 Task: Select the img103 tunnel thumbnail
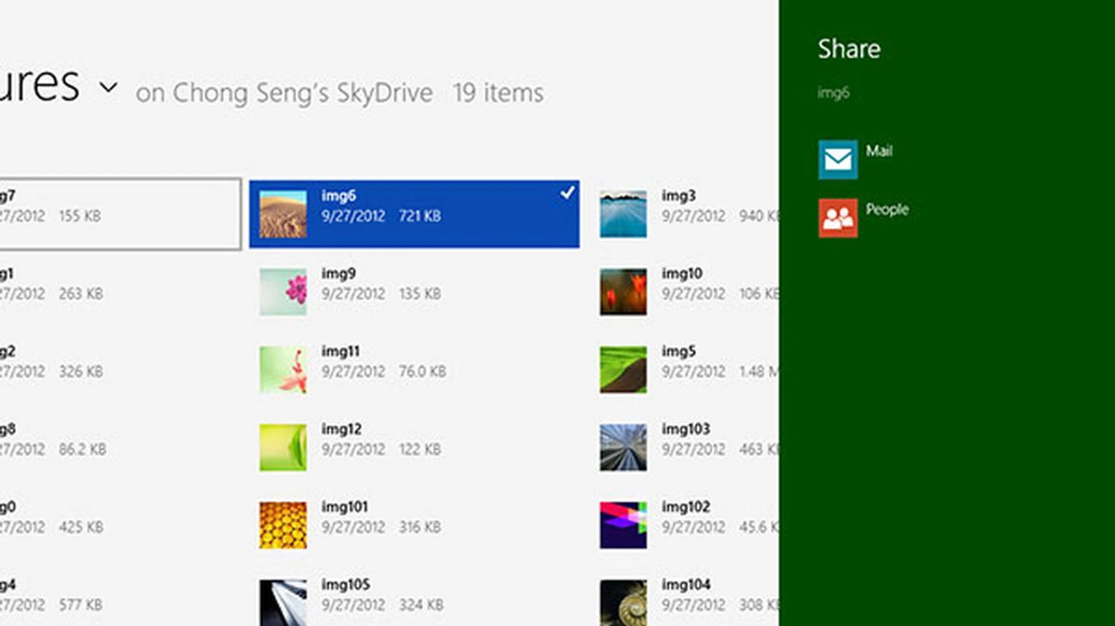click(623, 447)
